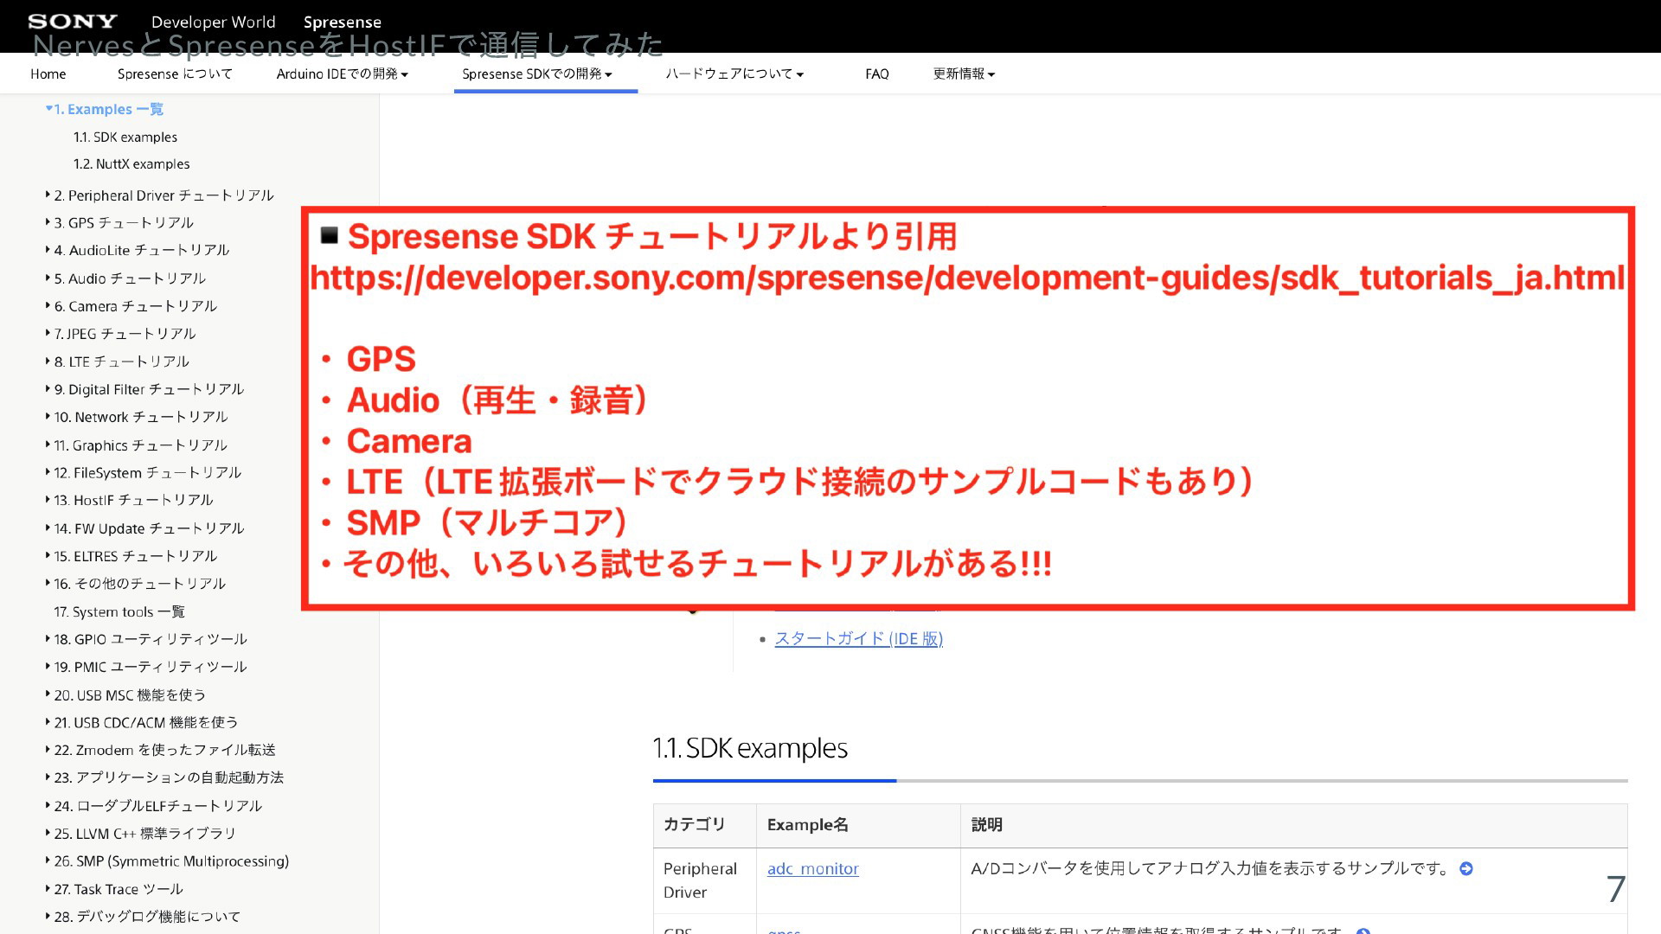
Task: Open the Spresense SDKでの開発 dropdown menu
Action: point(537,74)
